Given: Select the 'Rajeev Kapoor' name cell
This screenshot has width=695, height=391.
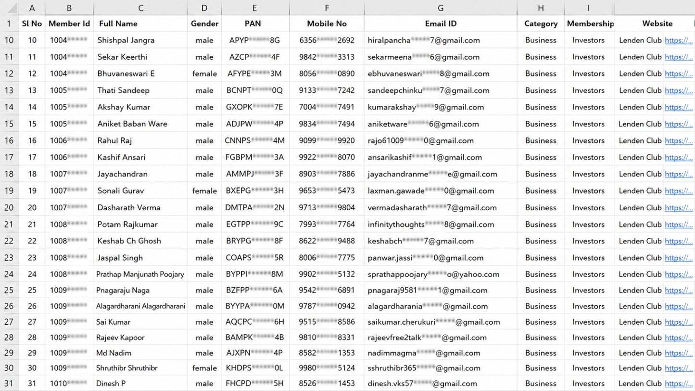Looking at the screenshot, I should (x=140, y=337).
